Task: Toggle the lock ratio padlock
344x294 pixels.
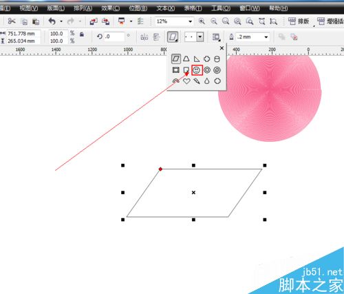Action: (x=82, y=34)
